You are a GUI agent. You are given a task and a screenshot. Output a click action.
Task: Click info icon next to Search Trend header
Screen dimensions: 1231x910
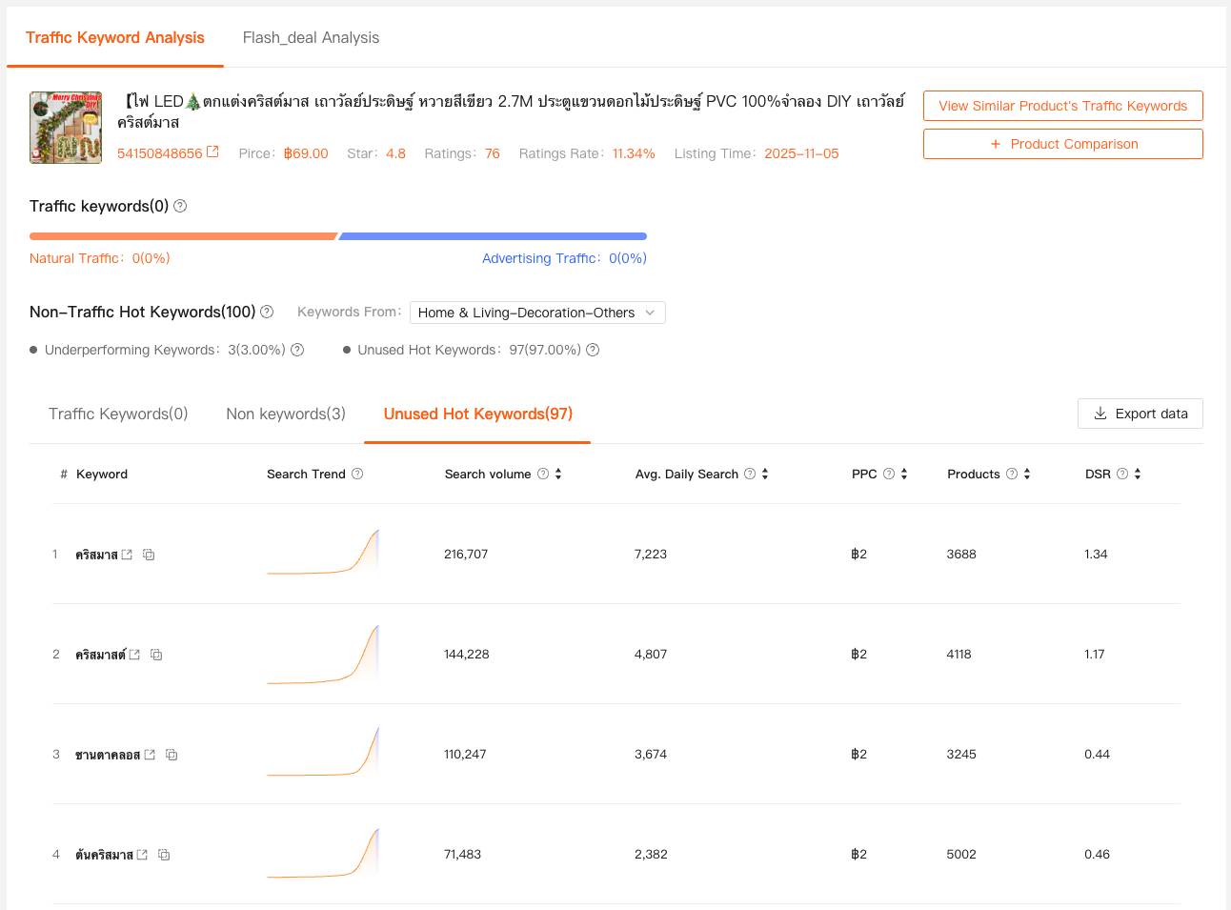click(x=357, y=474)
